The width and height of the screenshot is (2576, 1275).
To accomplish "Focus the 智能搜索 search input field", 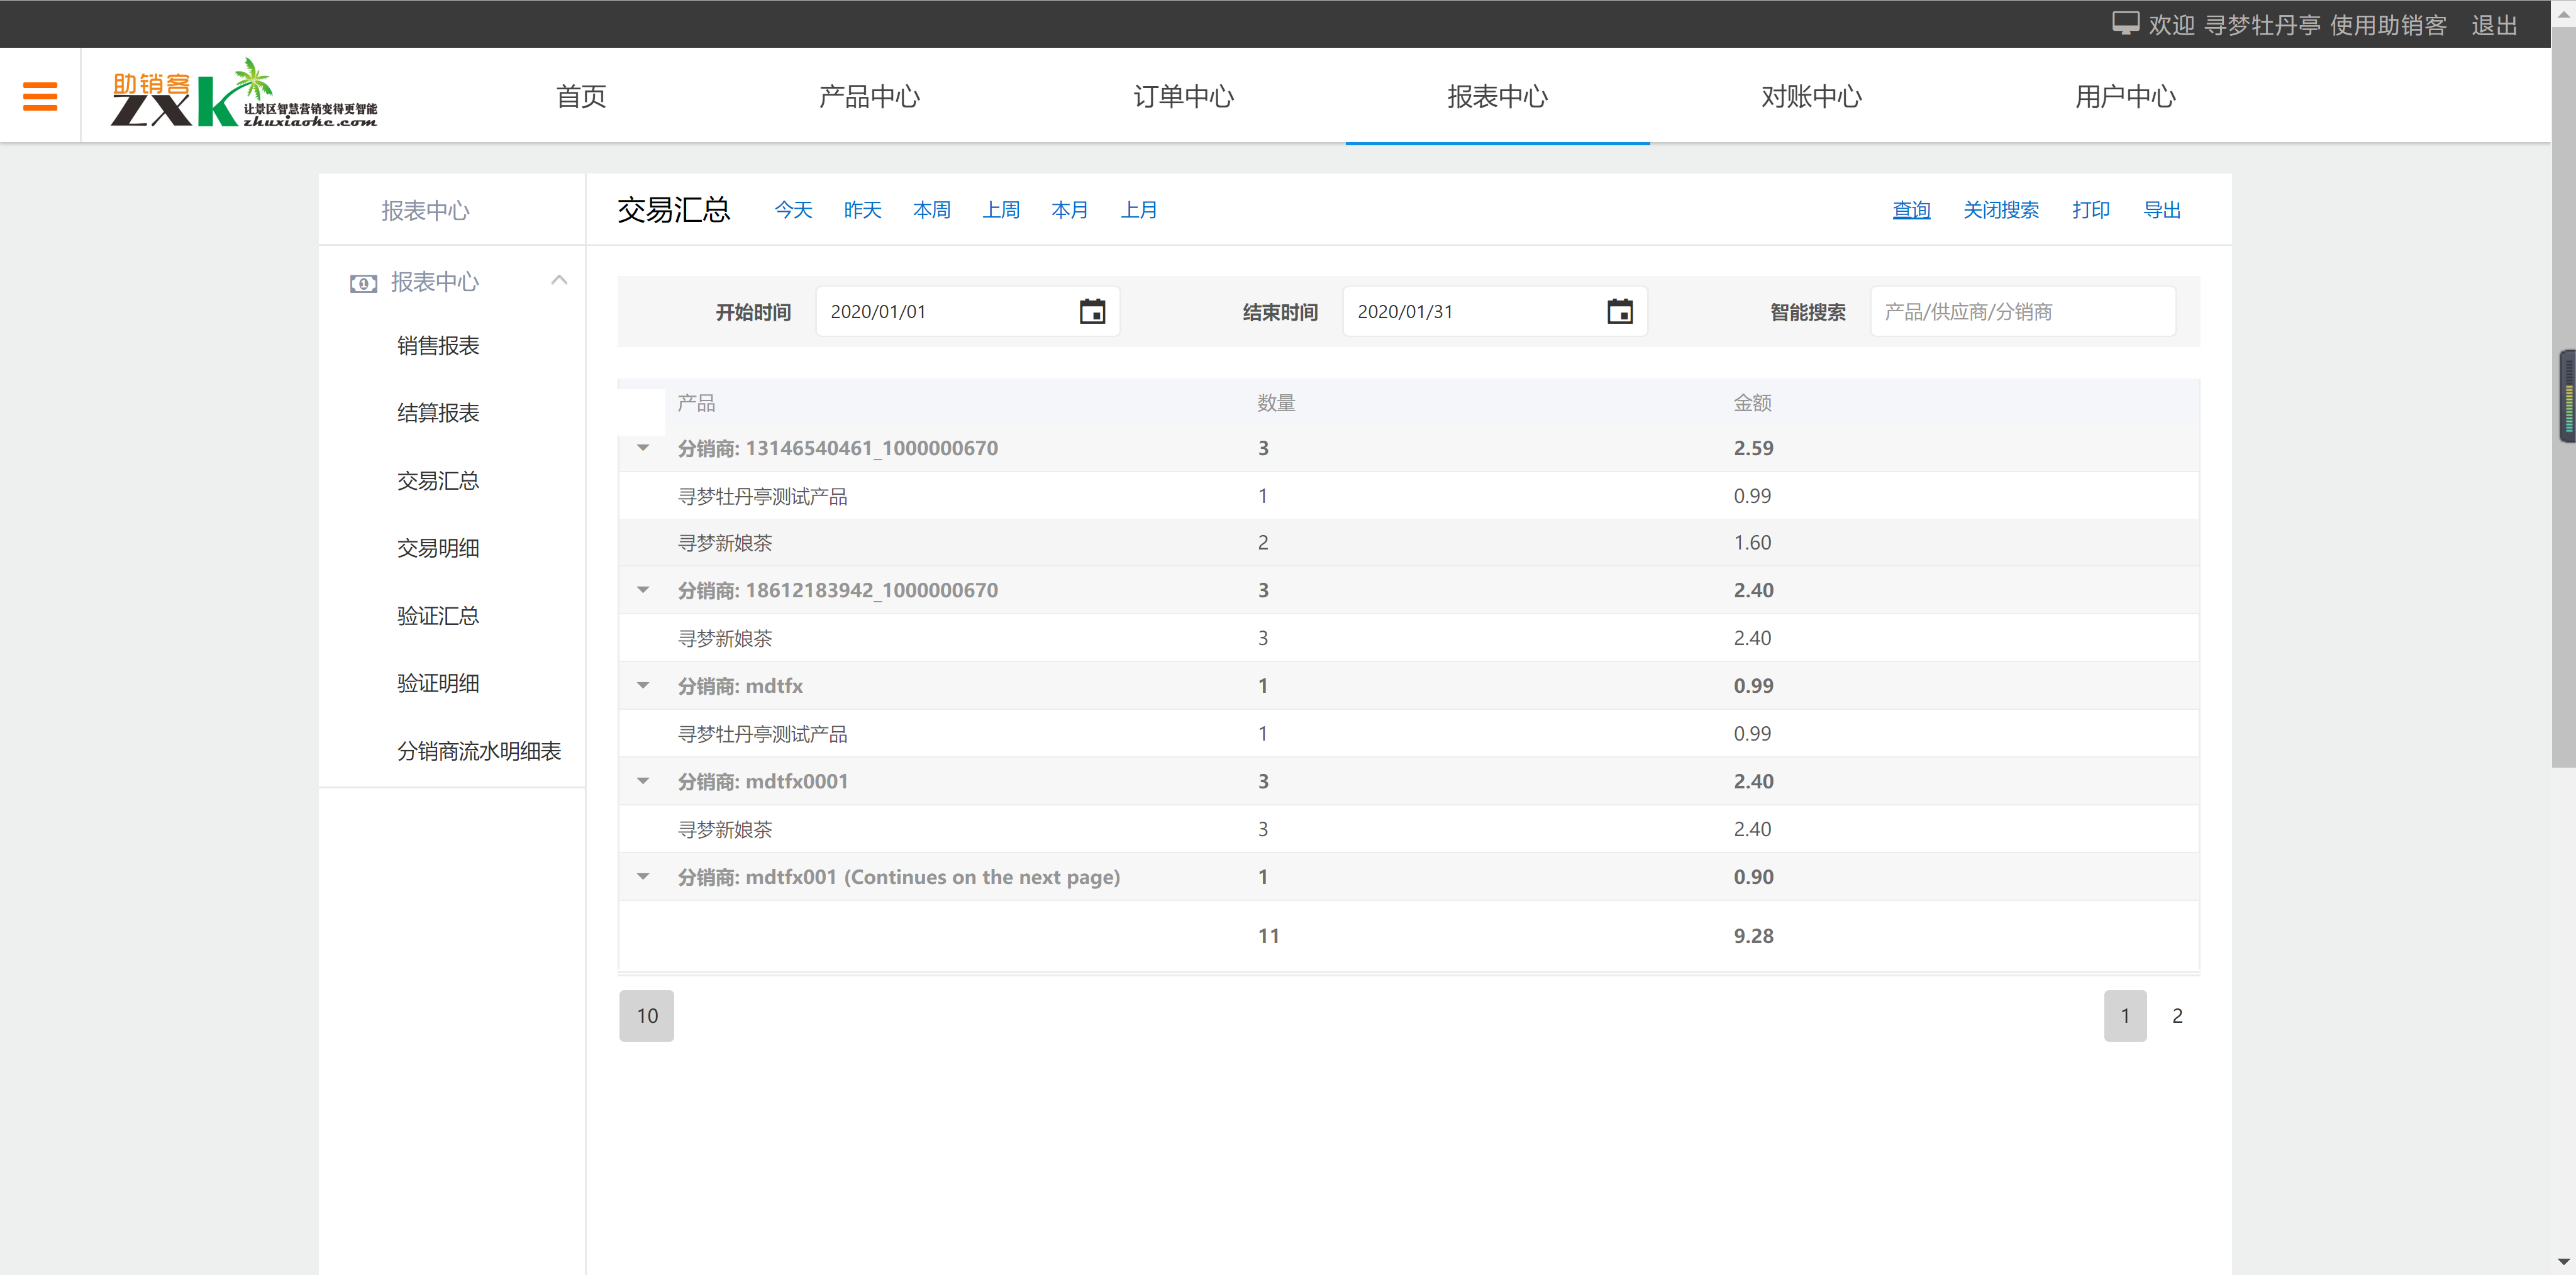I will tap(2021, 312).
